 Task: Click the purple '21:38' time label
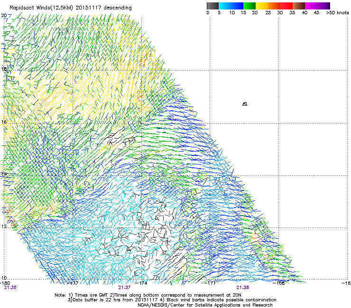[x=243, y=288]
